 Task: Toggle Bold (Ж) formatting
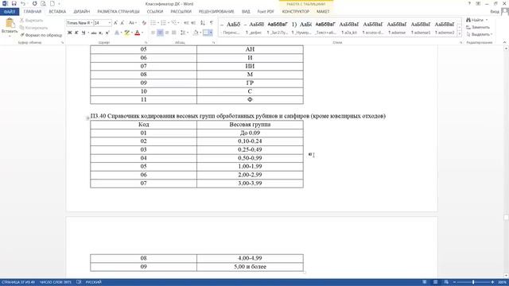tap(69, 33)
